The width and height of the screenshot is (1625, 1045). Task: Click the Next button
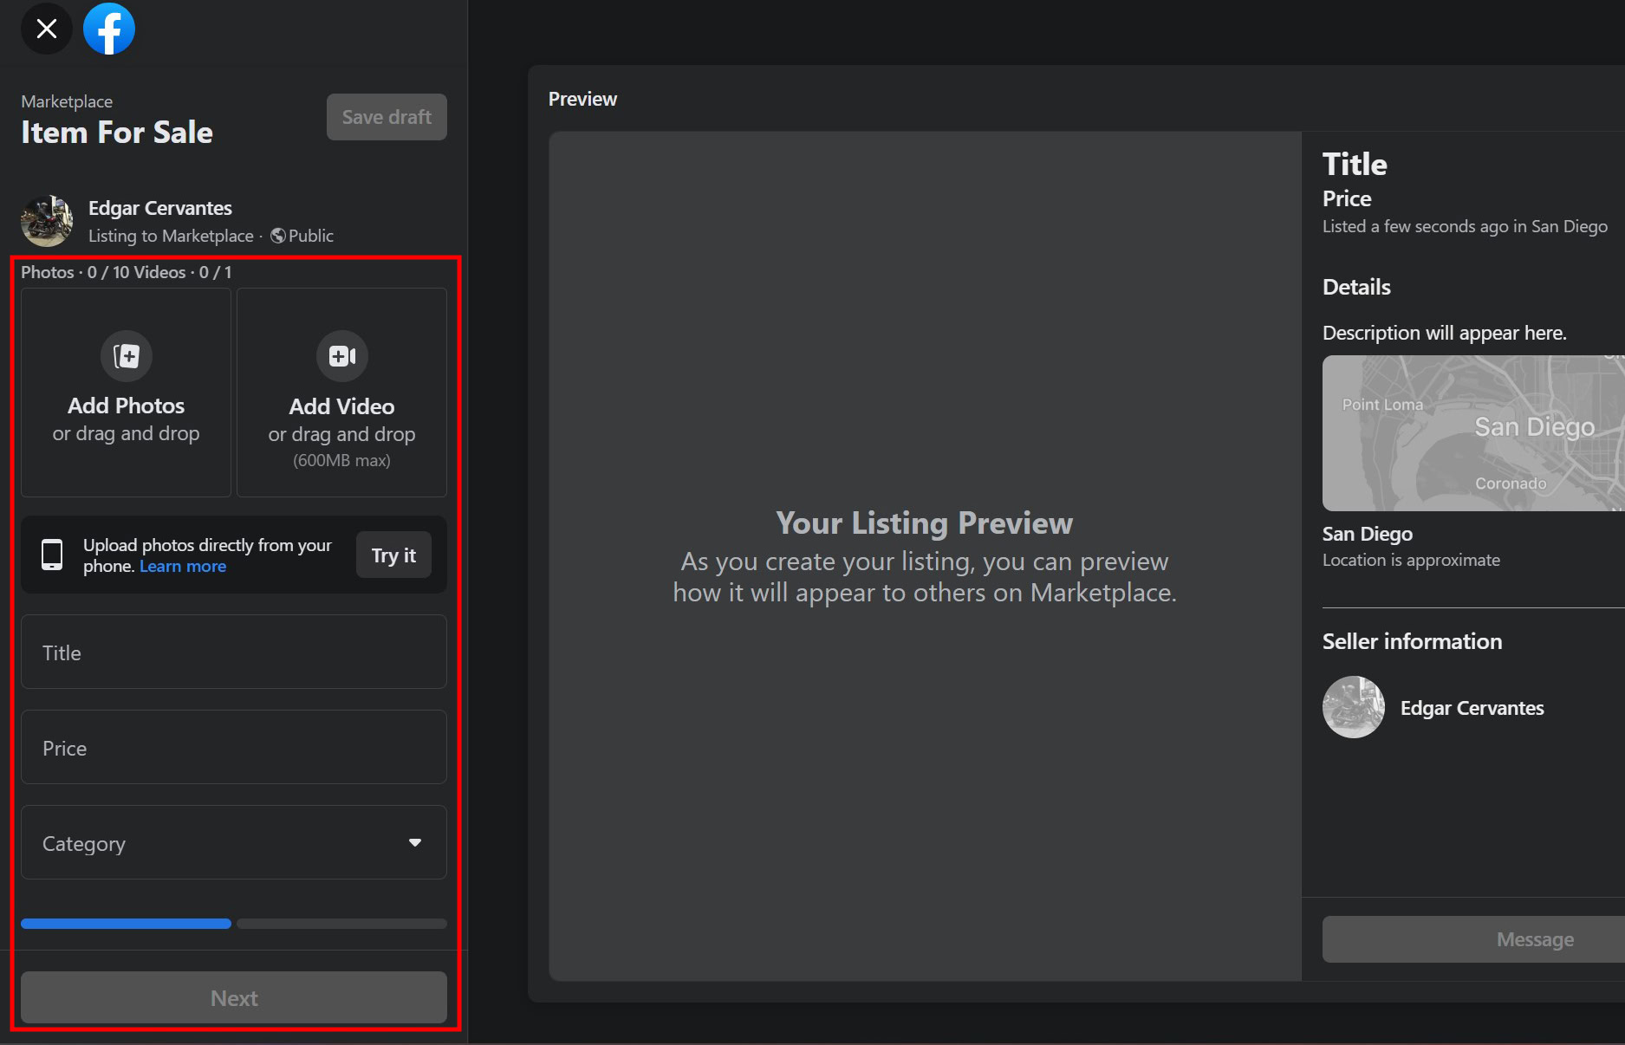click(x=234, y=998)
